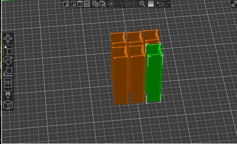The image size is (237, 144).
Task: Click the dashed-circle plus add-selection icon
Action: click(x=111, y=4)
